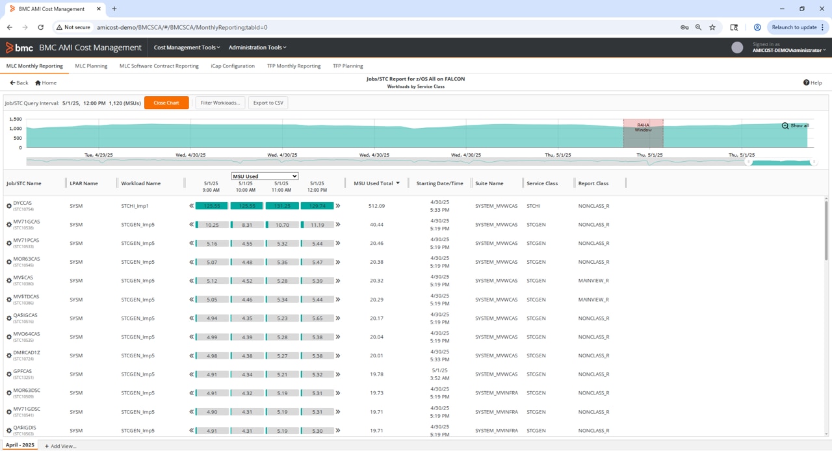Click the BMC logo in header
The height and width of the screenshot is (451, 832).
(19, 47)
